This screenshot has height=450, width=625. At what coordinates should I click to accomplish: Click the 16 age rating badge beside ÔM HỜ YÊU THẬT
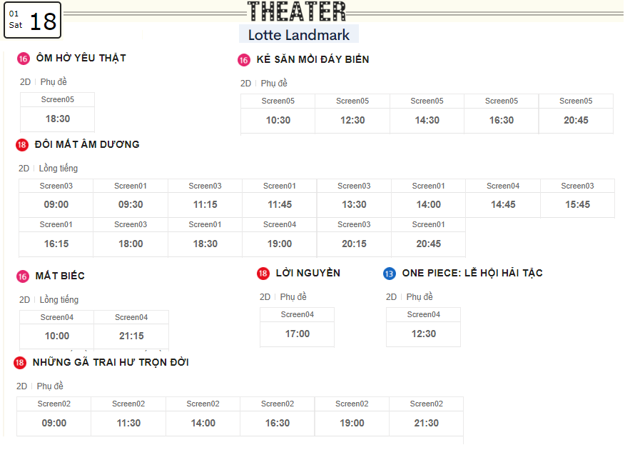(x=23, y=59)
